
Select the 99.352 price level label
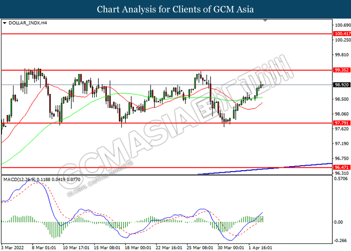click(341, 70)
